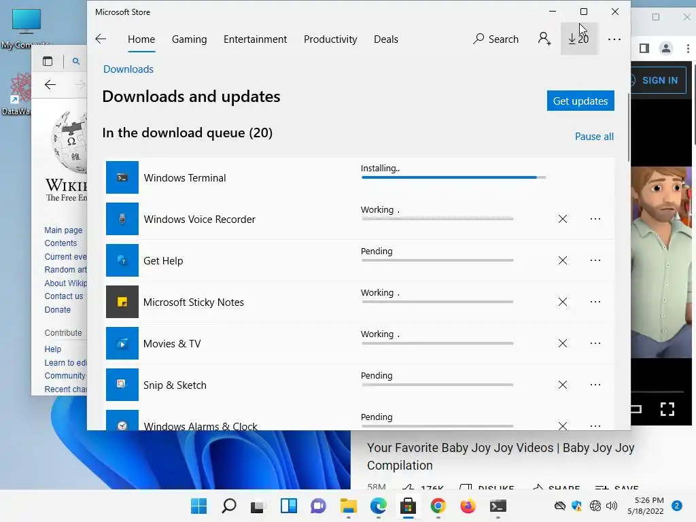Open the My Computer desktop icon

click(27, 28)
